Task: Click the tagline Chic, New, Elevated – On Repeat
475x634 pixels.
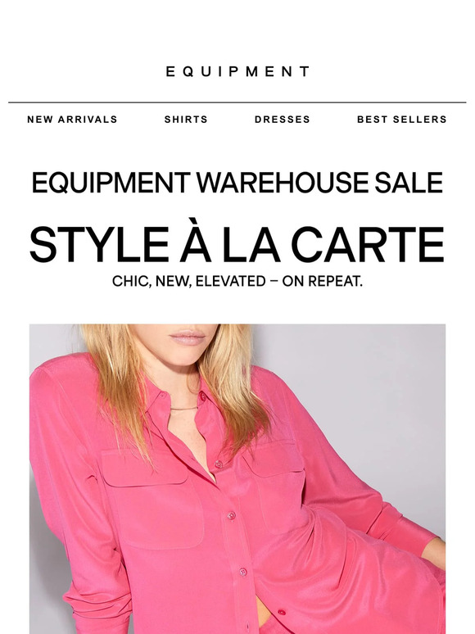Action: coord(237,281)
